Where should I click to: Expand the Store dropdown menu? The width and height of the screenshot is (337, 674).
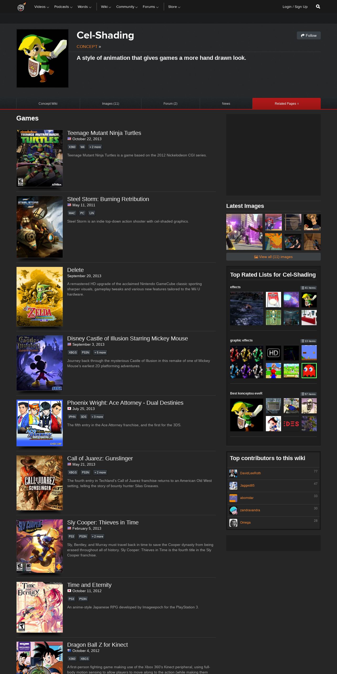coord(174,7)
